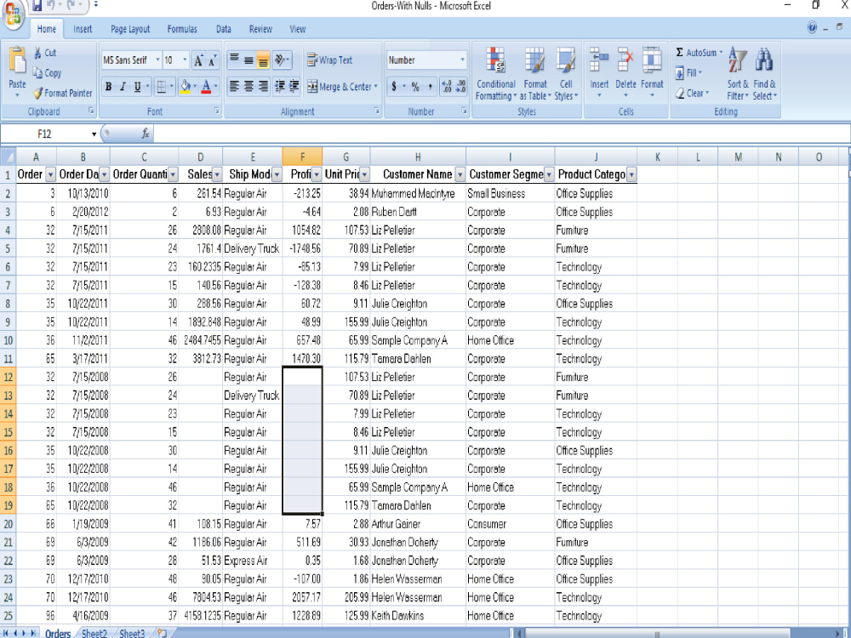Screen dimensions: 851x638
Task: Click the Clear button
Action: [x=692, y=94]
